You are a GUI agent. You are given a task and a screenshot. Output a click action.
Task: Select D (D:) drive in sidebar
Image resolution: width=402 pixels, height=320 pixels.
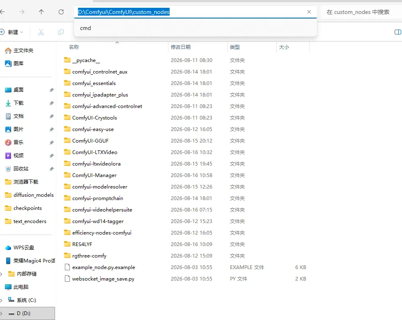[27, 313]
